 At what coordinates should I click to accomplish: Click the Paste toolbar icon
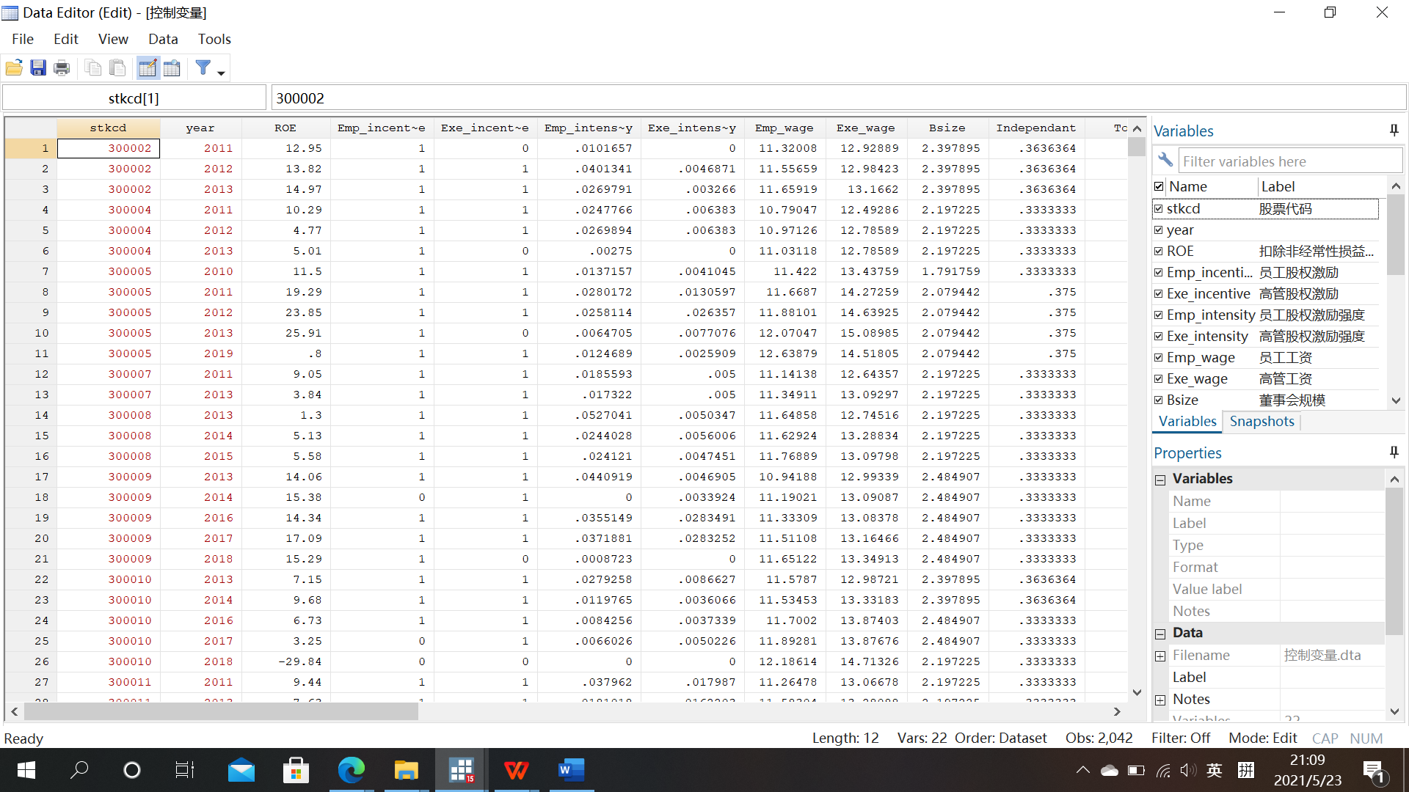(x=117, y=69)
